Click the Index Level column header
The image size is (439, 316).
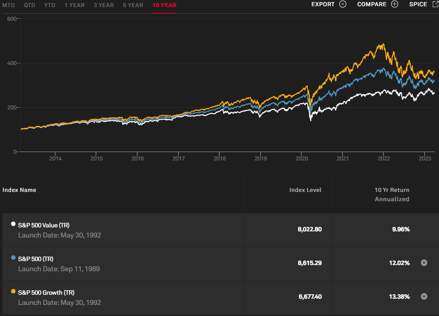click(305, 190)
